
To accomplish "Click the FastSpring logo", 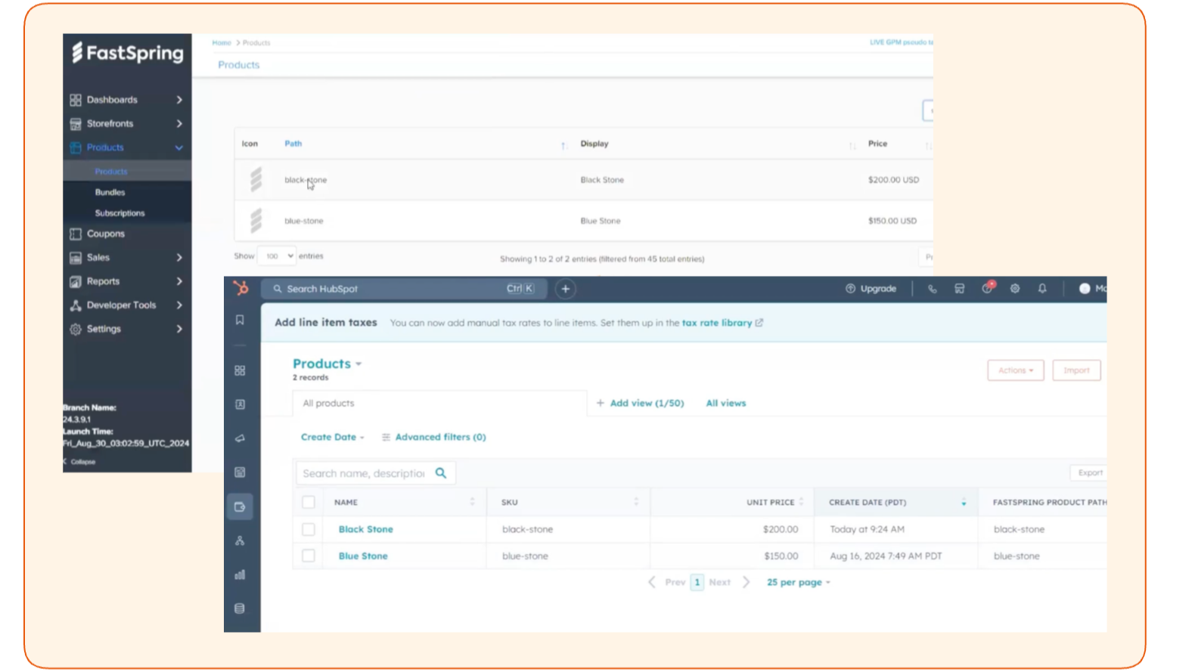I will 127,53.
